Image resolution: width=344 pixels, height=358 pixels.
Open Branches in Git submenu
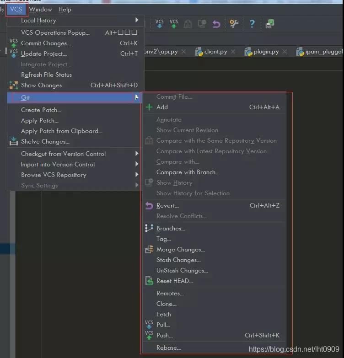pos(214,228)
